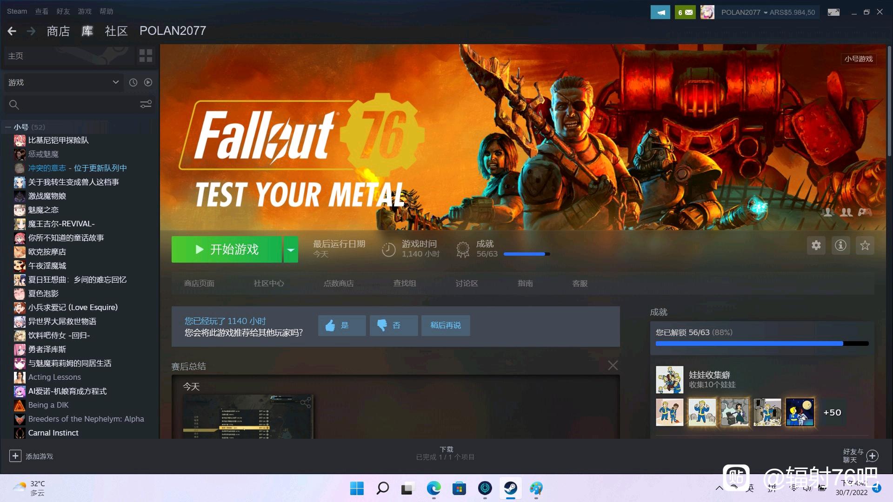Select 比基尼铠甲探险队 in the game list
This screenshot has height=502, width=893.
[x=58, y=140]
